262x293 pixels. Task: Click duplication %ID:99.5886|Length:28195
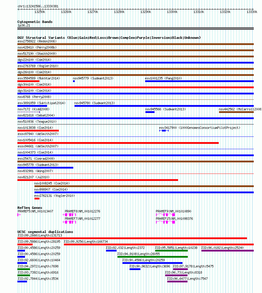25,244
